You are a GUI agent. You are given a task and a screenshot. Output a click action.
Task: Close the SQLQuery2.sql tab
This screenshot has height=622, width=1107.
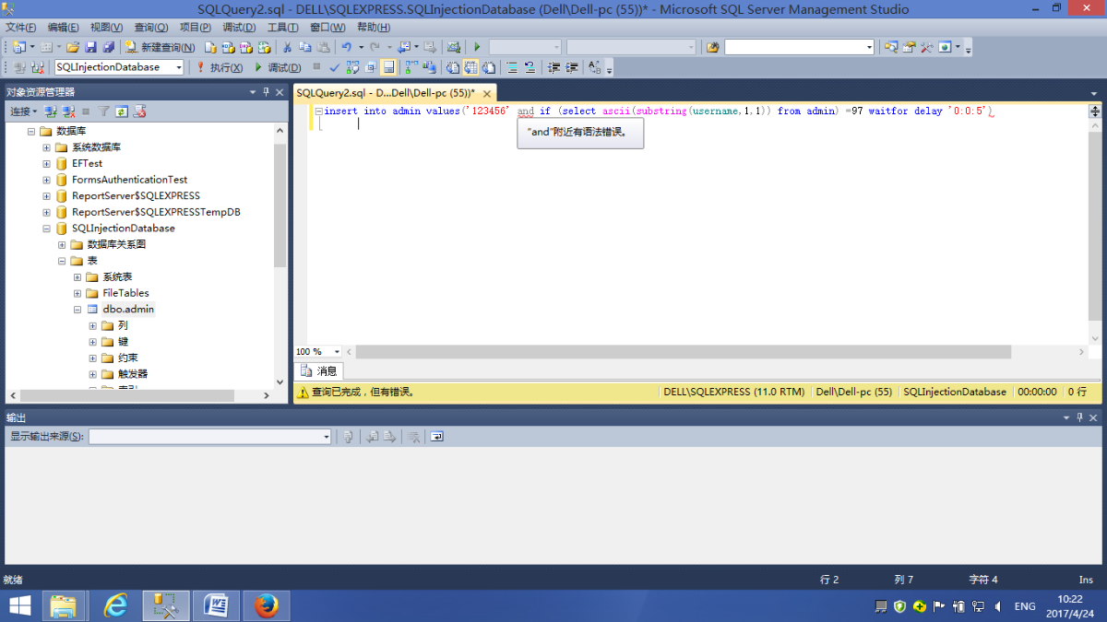[x=487, y=93]
